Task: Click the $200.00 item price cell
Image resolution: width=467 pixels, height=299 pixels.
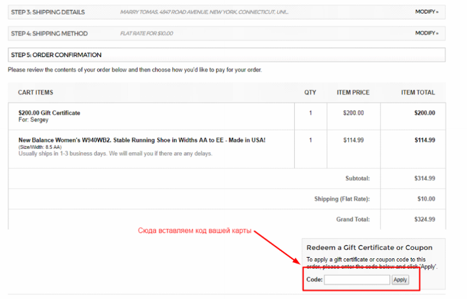Action: click(353, 113)
